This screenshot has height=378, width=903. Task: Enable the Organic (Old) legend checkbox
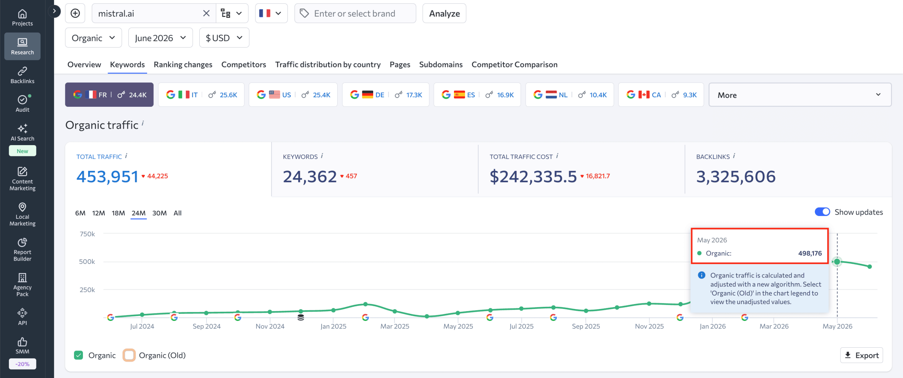(129, 355)
